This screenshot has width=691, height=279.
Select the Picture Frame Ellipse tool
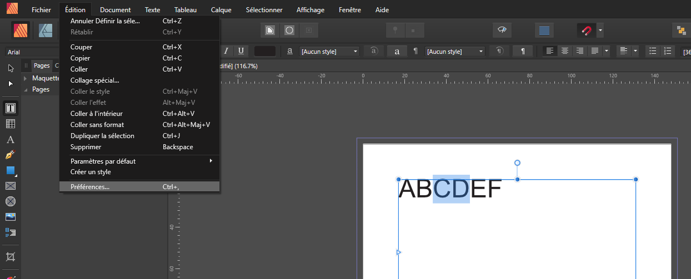11,201
